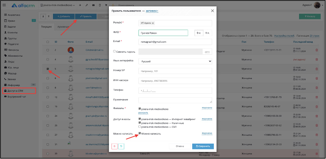Click the envelope mail icon in top bar
The width and height of the screenshot is (326, 159).
pyautogui.click(x=93, y=5)
